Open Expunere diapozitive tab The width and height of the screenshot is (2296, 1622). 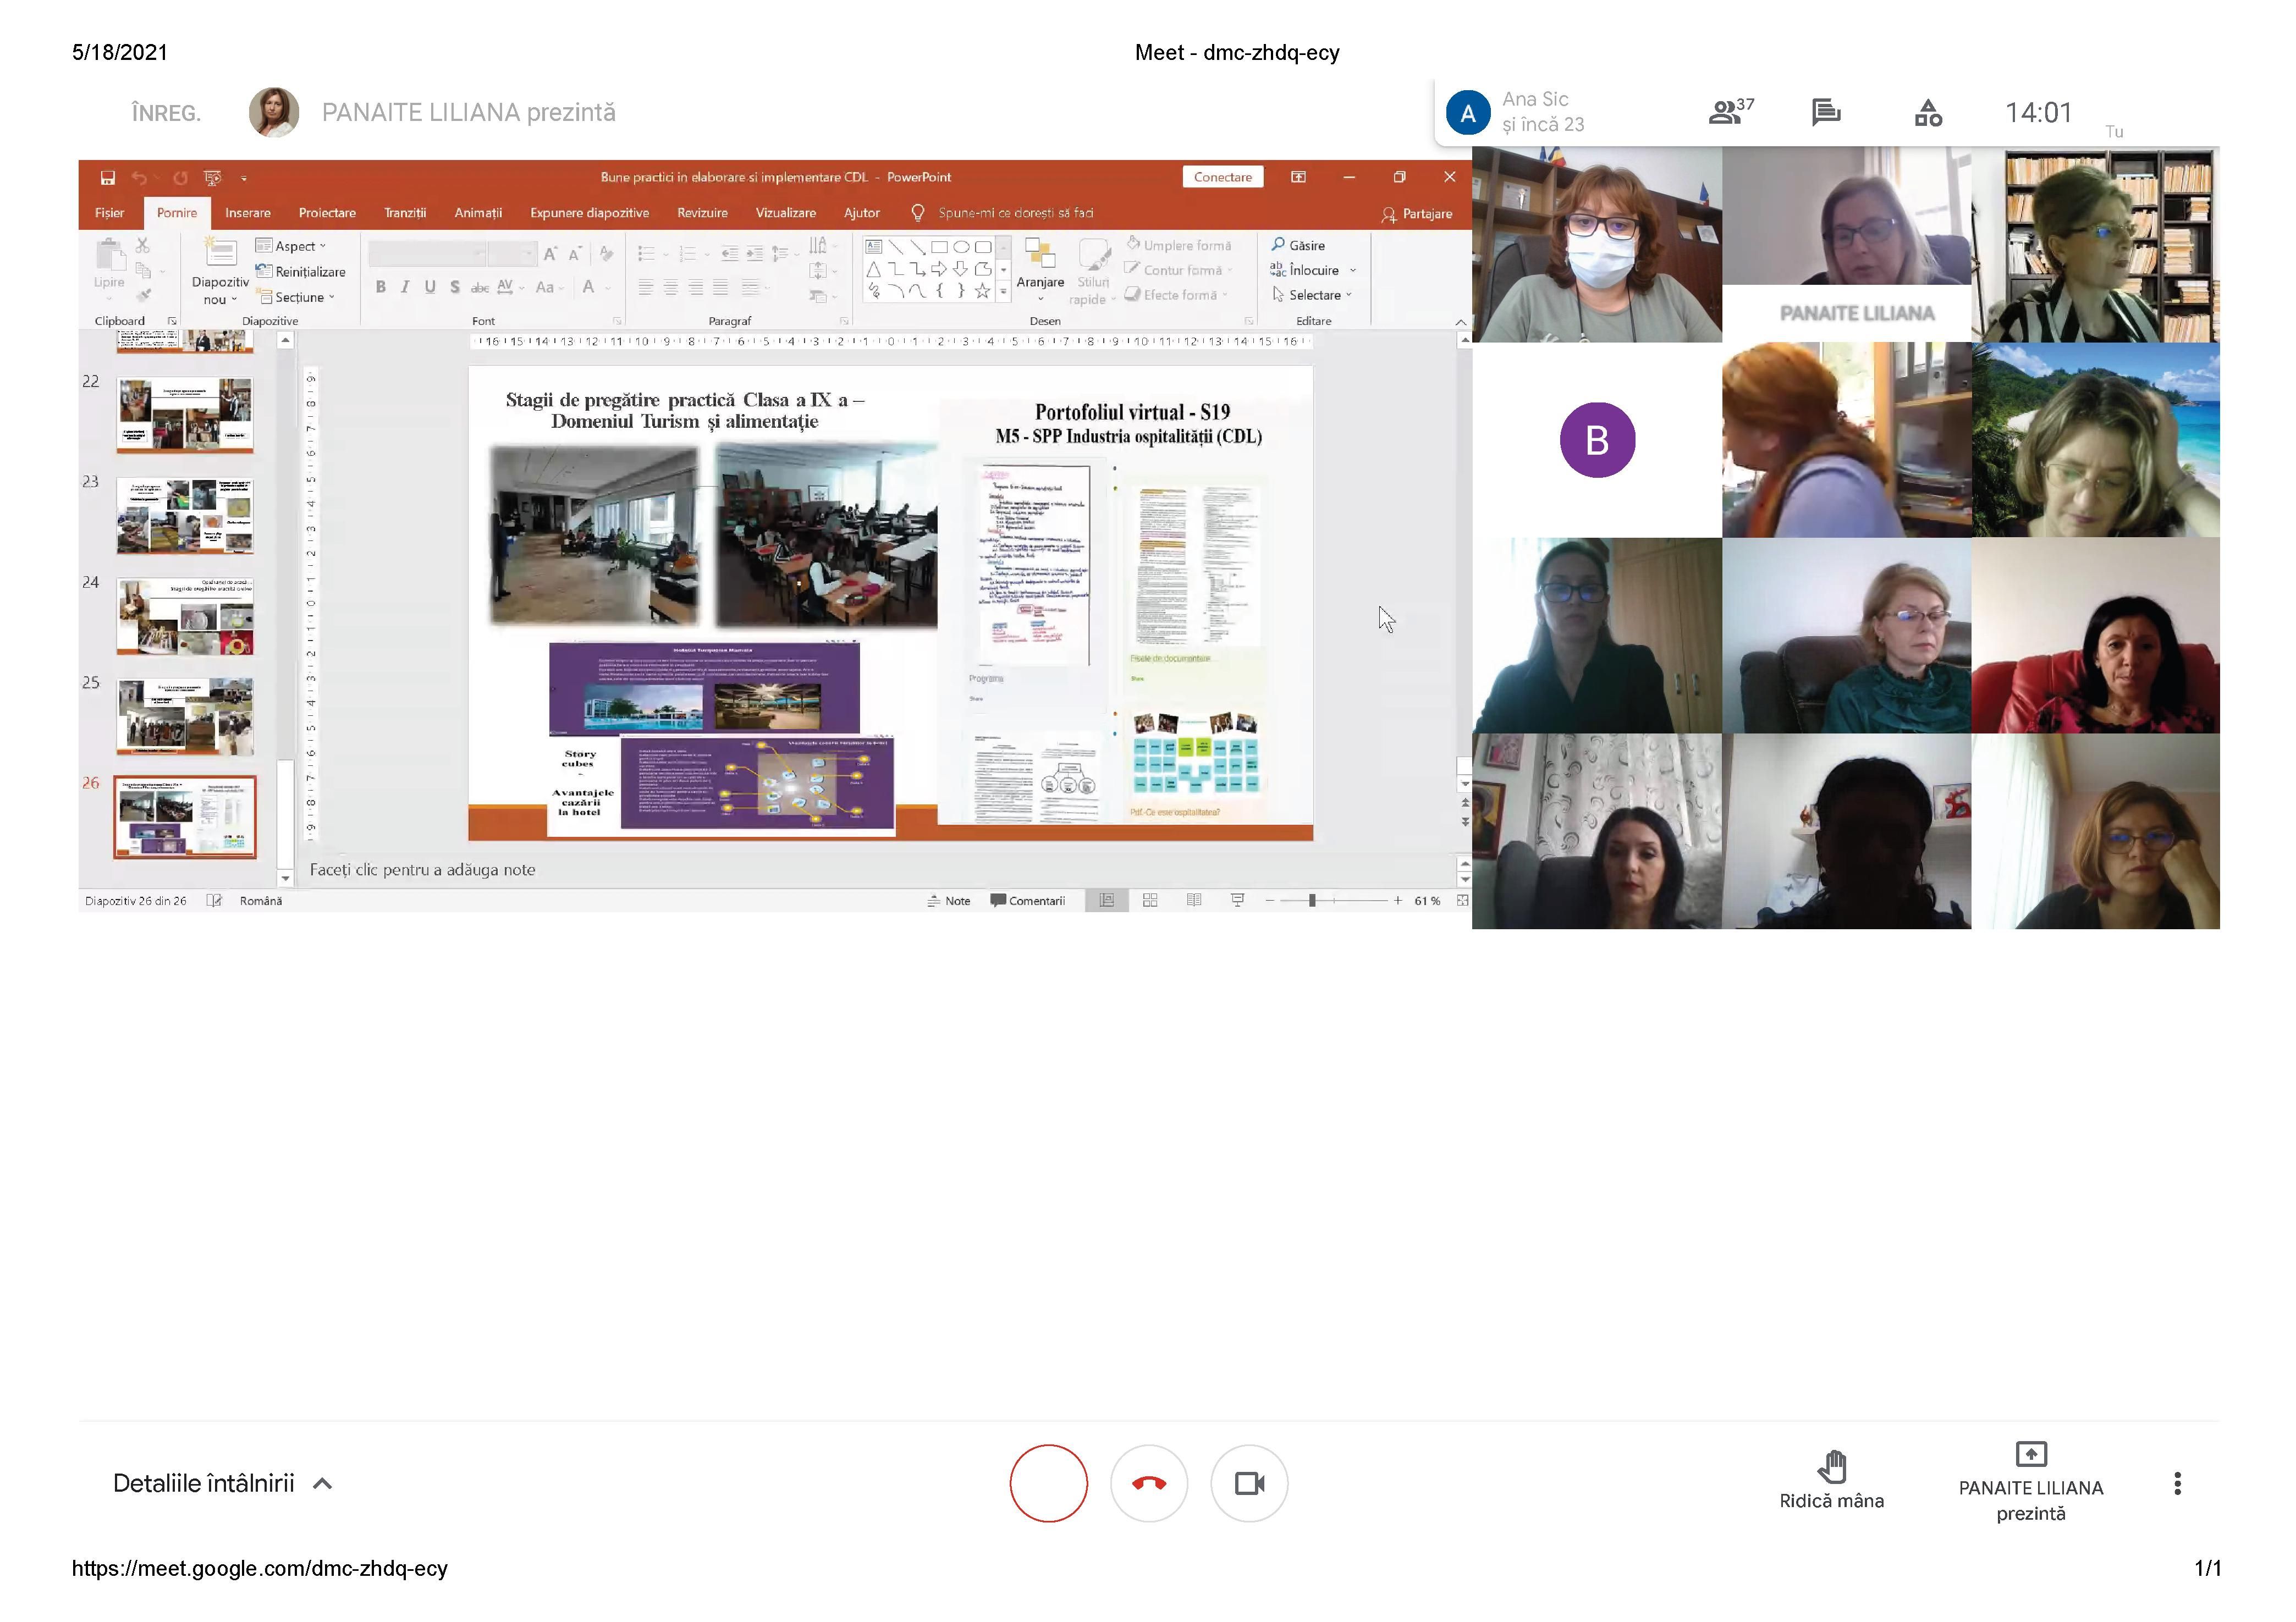pyautogui.click(x=589, y=213)
